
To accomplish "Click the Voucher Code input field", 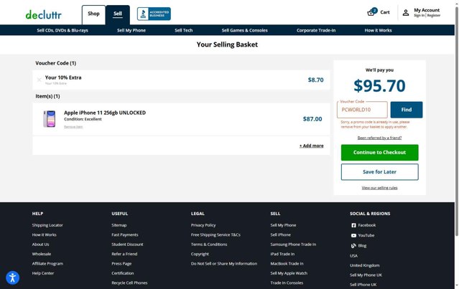I will pos(362,110).
